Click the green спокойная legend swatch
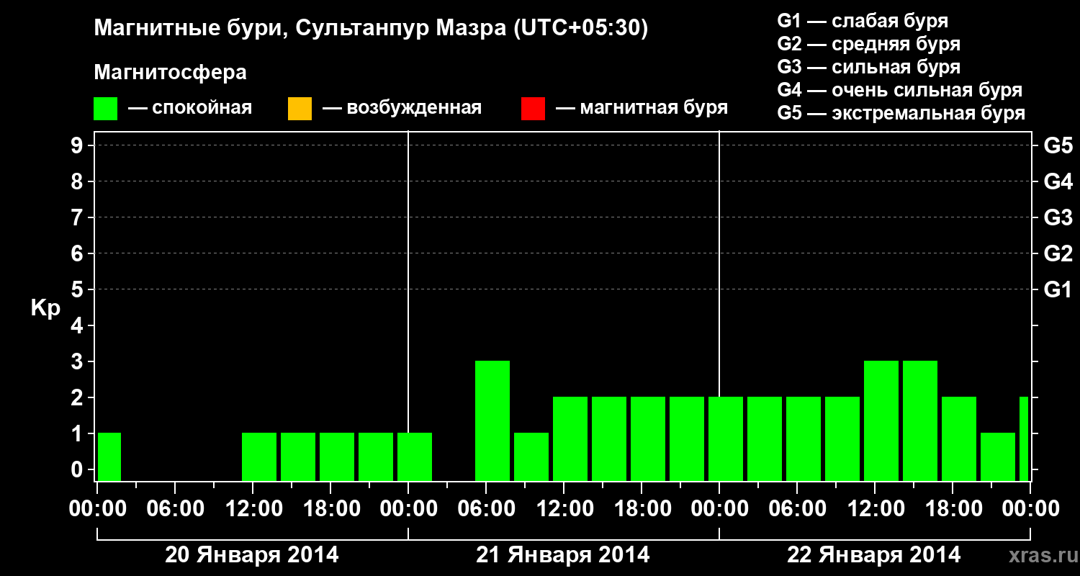The image size is (1080, 576). pos(106,109)
